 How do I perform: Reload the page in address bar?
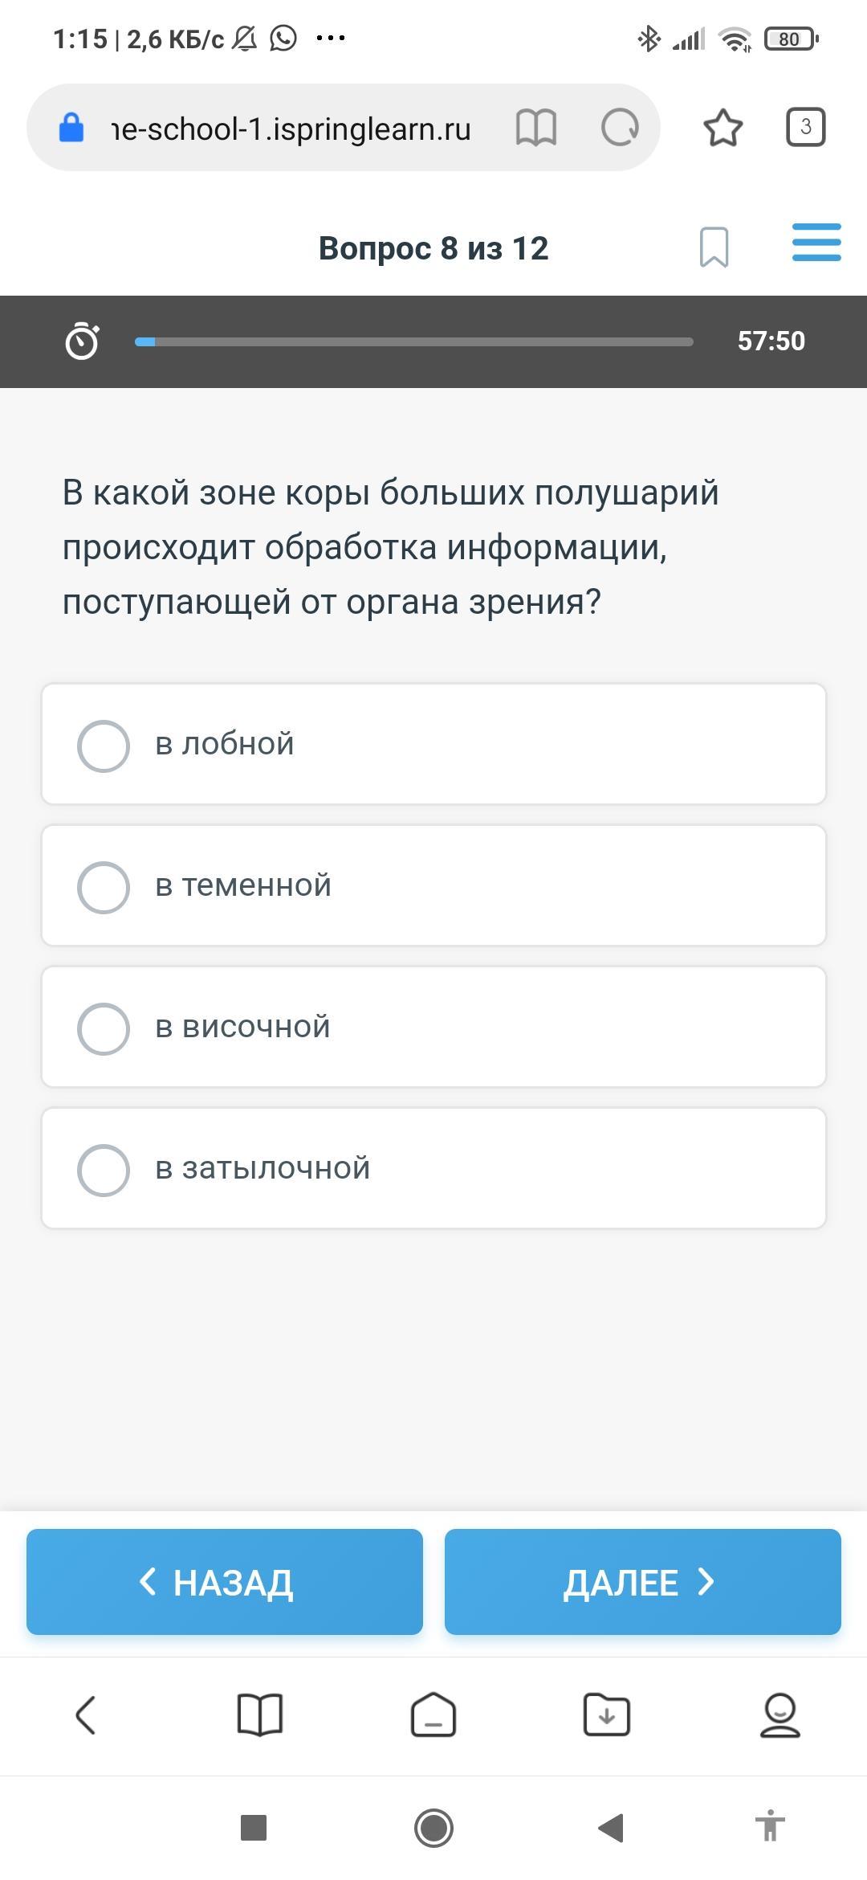click(620, 128)
